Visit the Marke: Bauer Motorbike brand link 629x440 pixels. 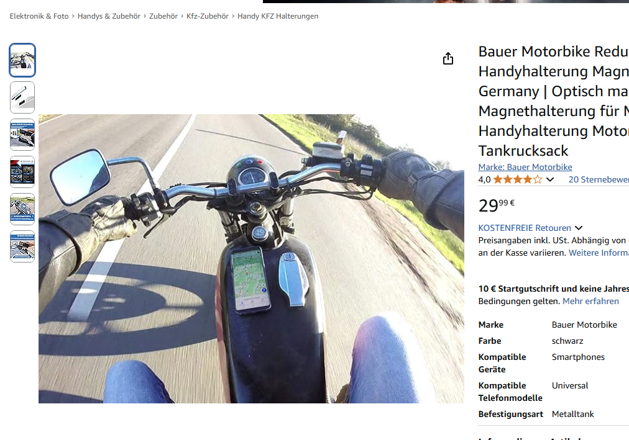coord(525,167)
